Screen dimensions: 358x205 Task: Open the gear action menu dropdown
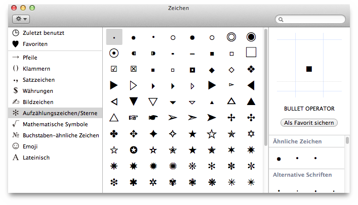[21, 19]
